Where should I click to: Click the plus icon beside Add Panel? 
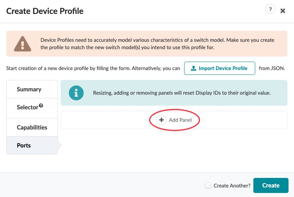161,120
